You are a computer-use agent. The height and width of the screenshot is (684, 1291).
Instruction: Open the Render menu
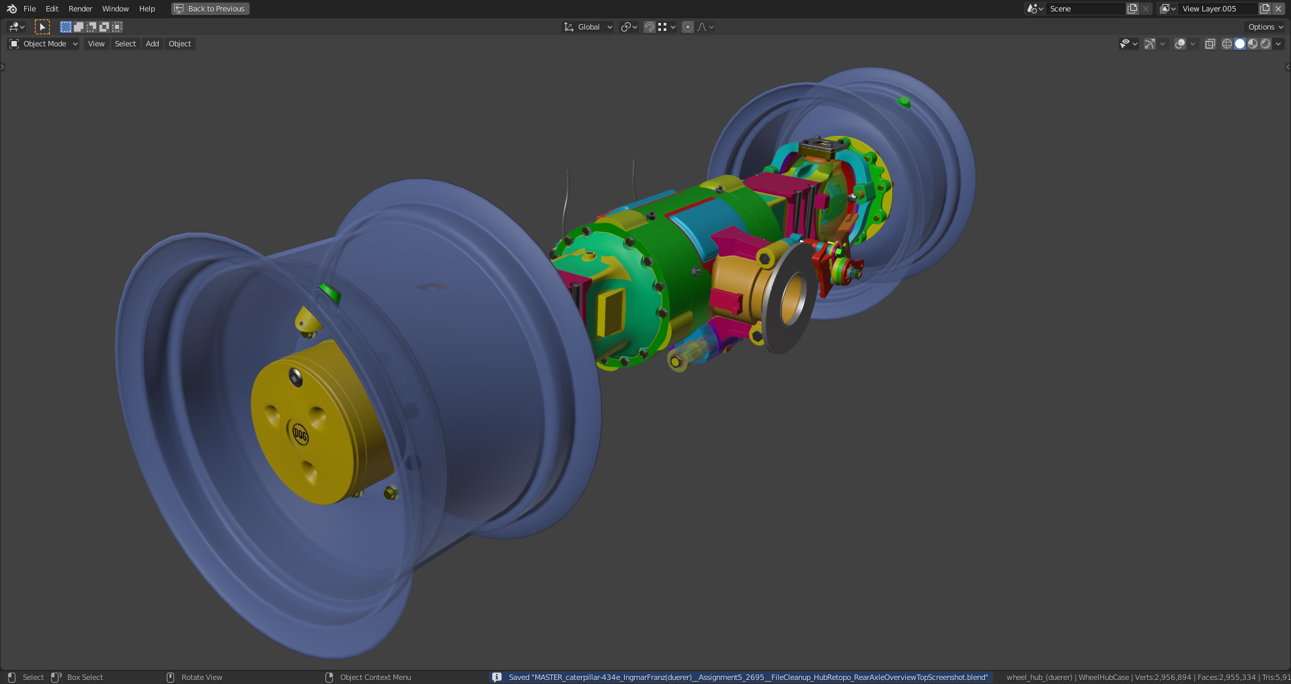click(81, 9)
